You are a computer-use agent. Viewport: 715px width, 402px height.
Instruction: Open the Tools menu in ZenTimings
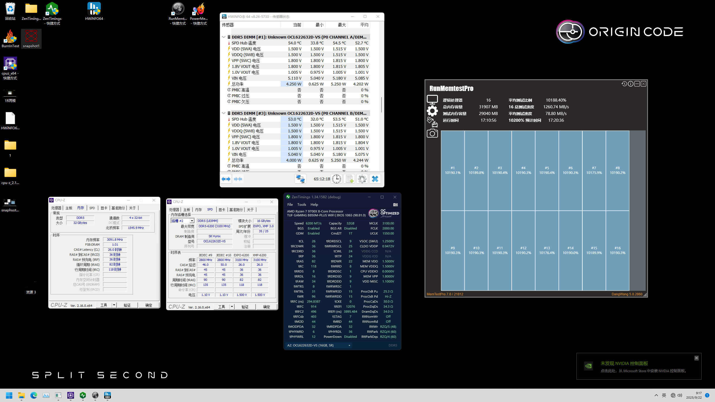click(x=301, y=204)
